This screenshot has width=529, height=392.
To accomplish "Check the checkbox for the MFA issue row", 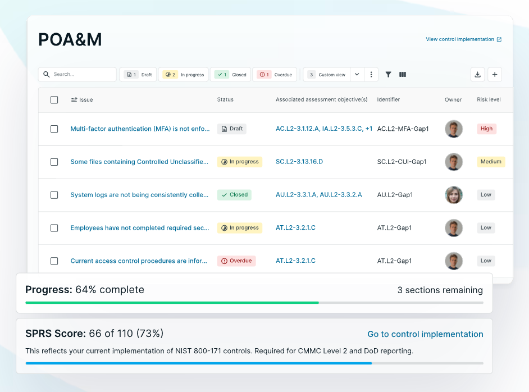I will pyautogui.click(x=54, y=129).
